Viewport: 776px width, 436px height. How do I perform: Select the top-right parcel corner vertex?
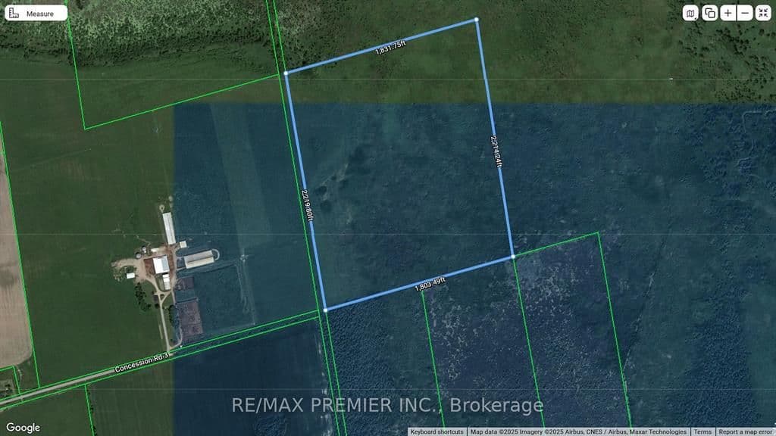(x=477, y=19)
